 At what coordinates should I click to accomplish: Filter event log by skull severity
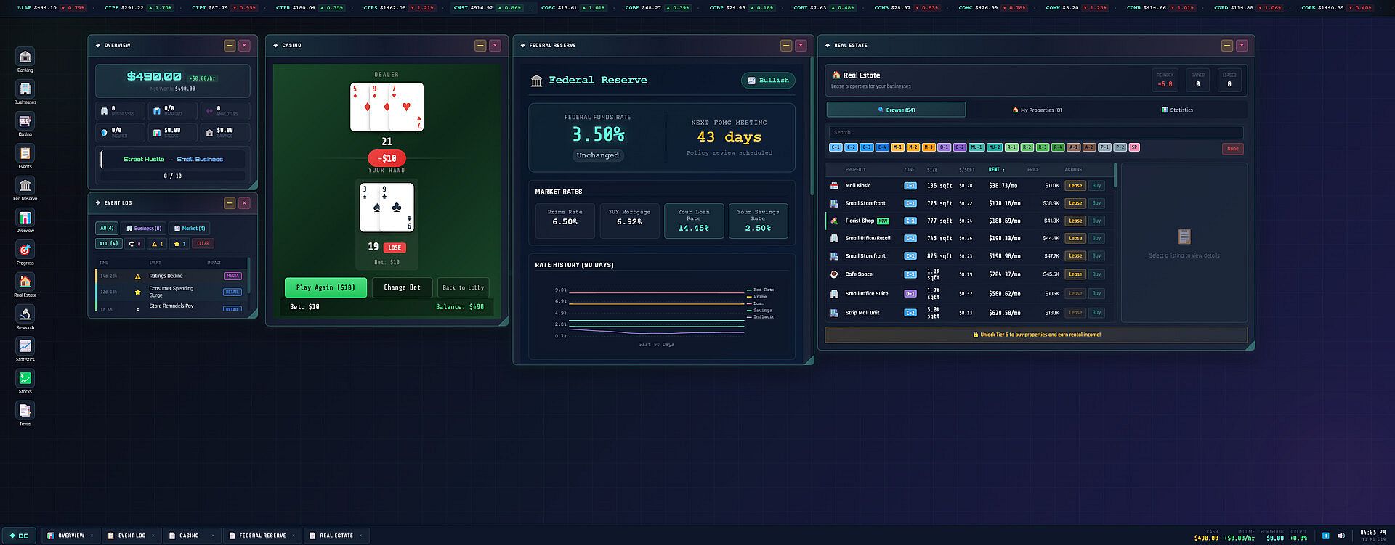[x=134, y=244]
